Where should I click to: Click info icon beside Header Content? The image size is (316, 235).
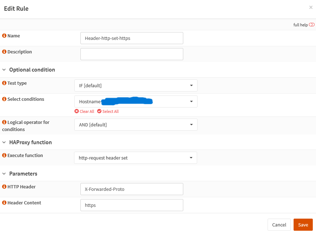tap(4, 203)
